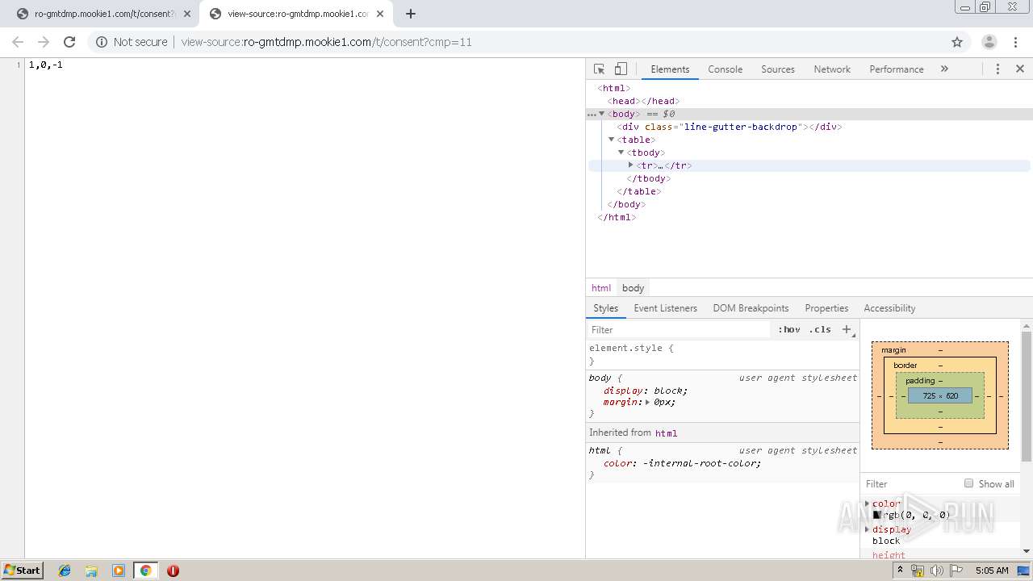This screenshot has width=1033, height=581.
Task: Focus the computed properties Filter field
Action: (x=910, y=484)
